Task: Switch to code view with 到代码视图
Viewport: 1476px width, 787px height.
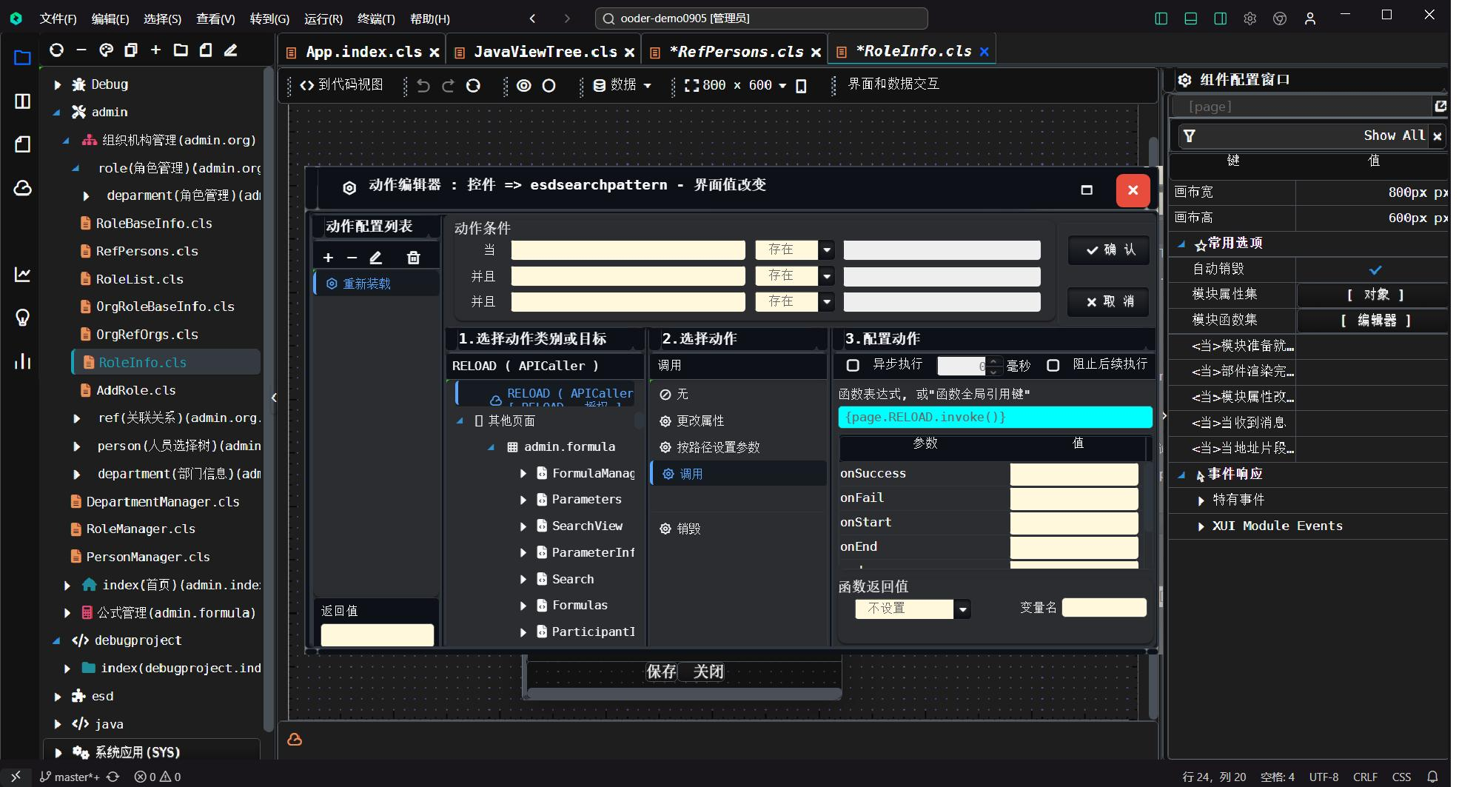Action: (x=342, y=85)
